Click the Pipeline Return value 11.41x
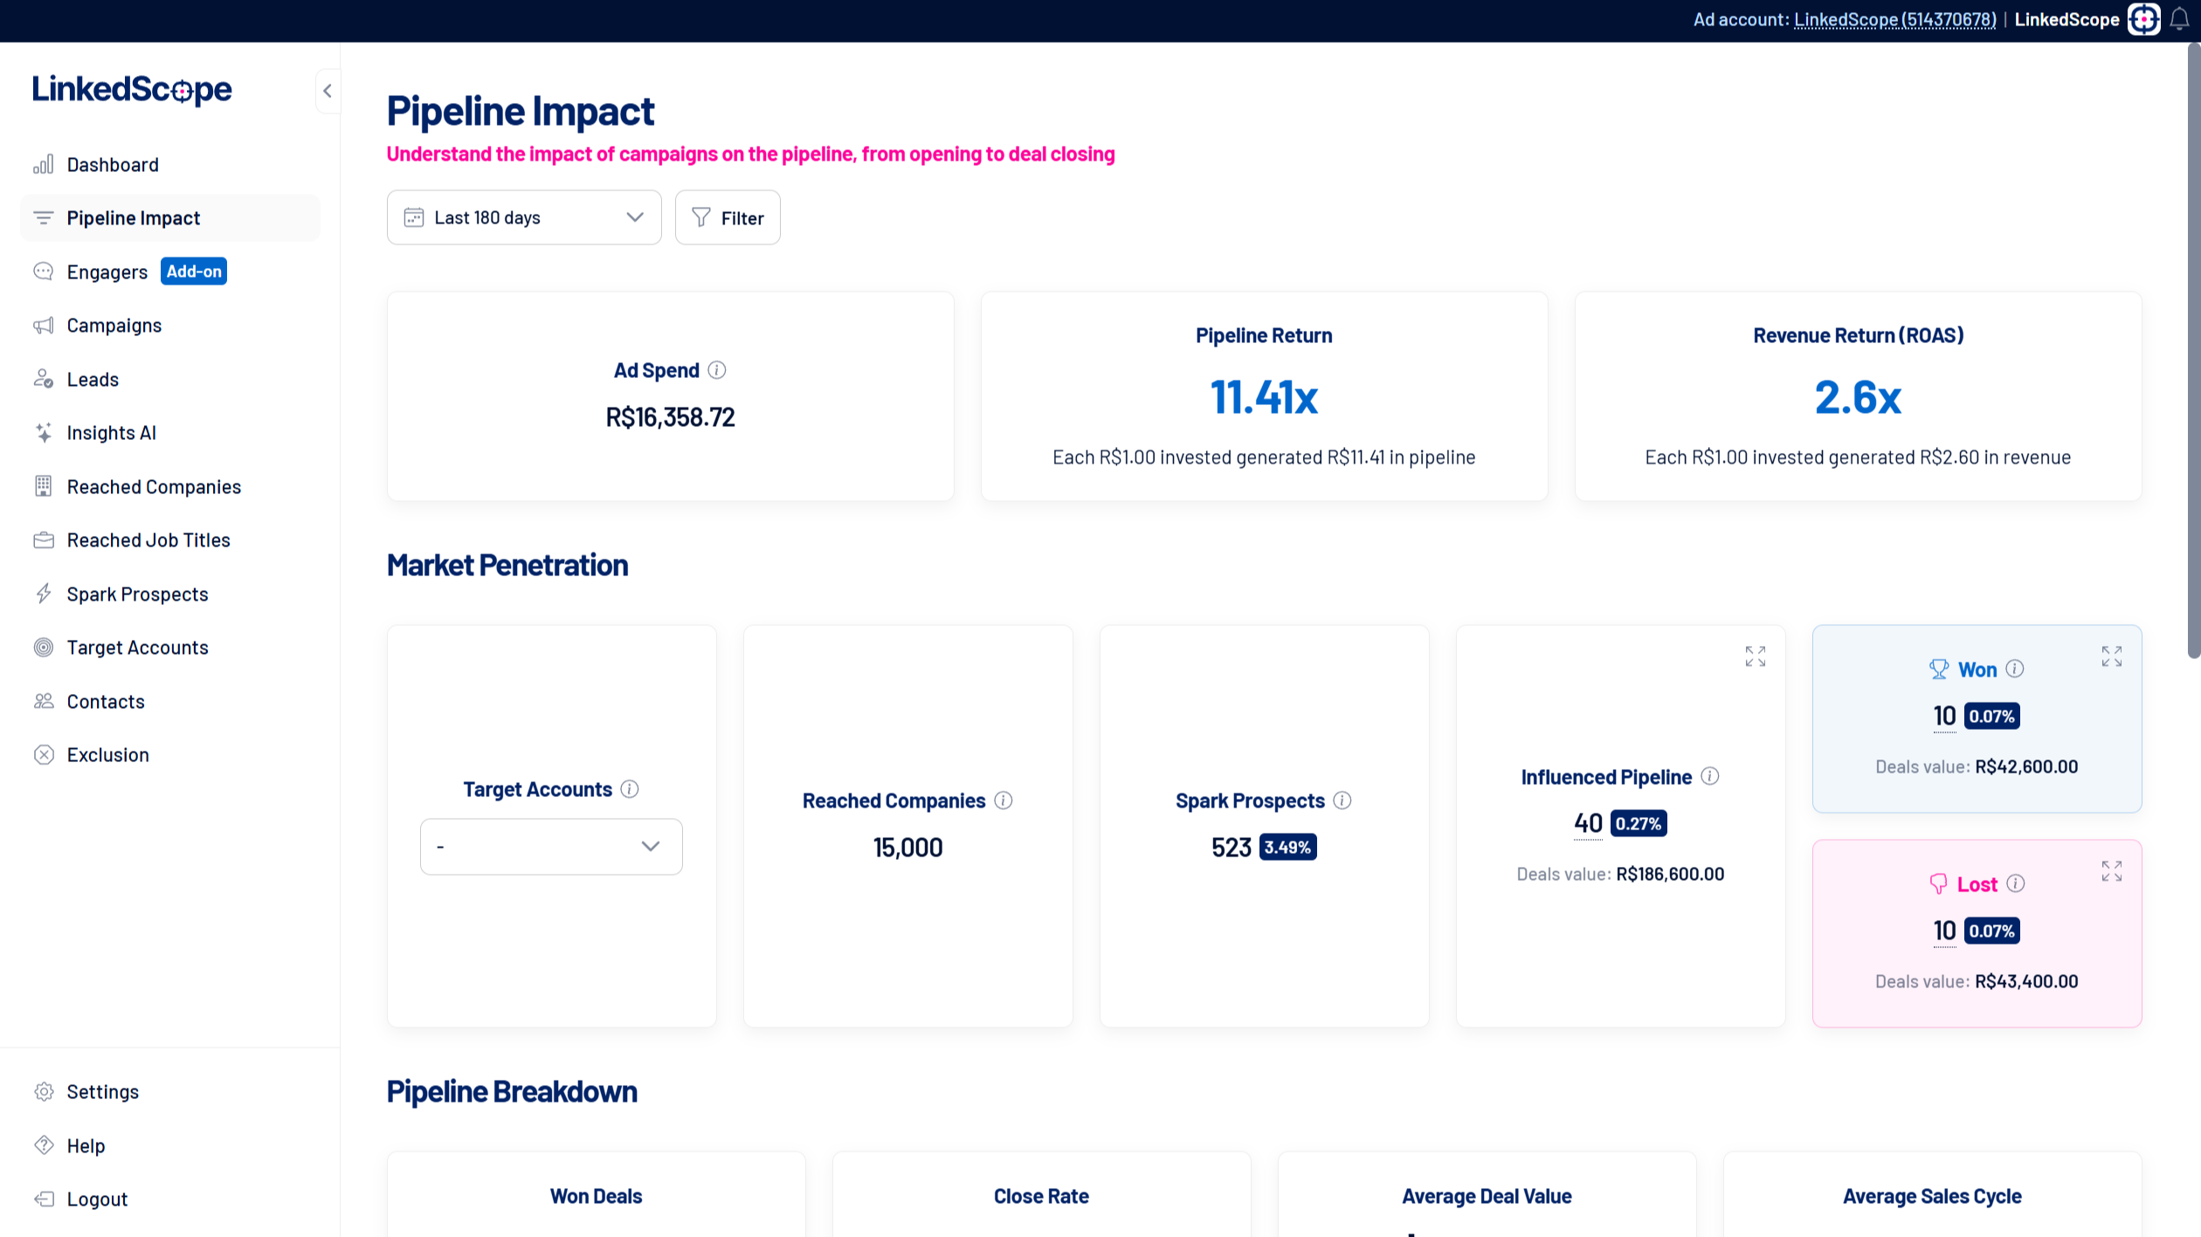This screenshot has height=1237, width=2201. (1264, 397)
